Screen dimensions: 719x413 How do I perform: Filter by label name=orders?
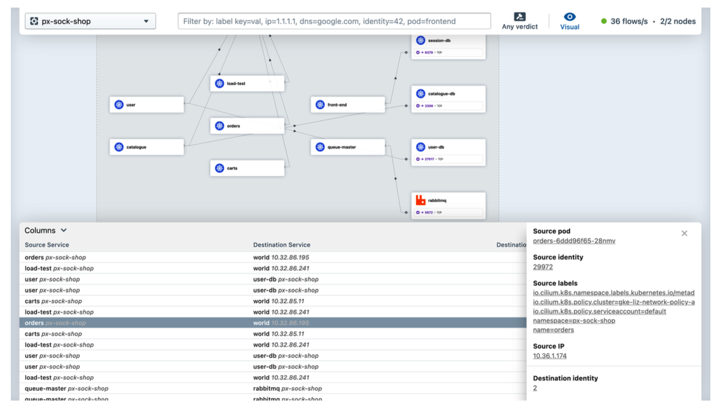pyautogui.click(x=554, y=330)
